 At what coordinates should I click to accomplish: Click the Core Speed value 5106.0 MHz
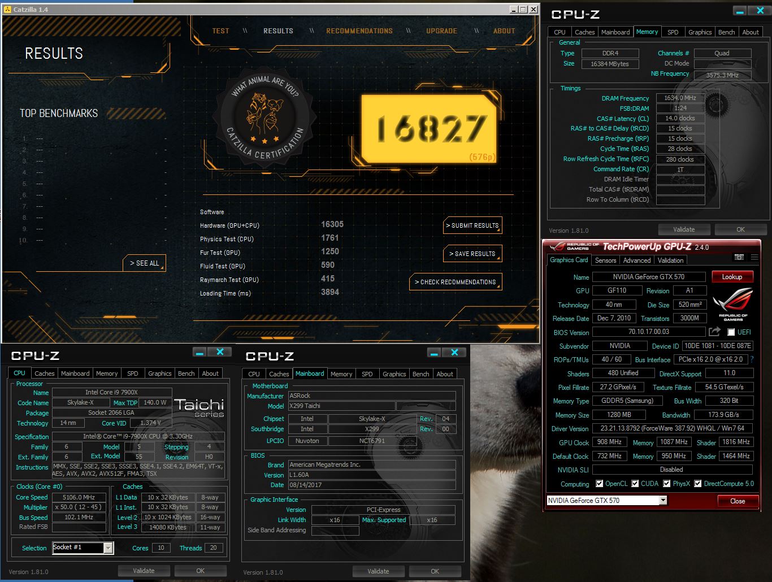tap(79, 497)
